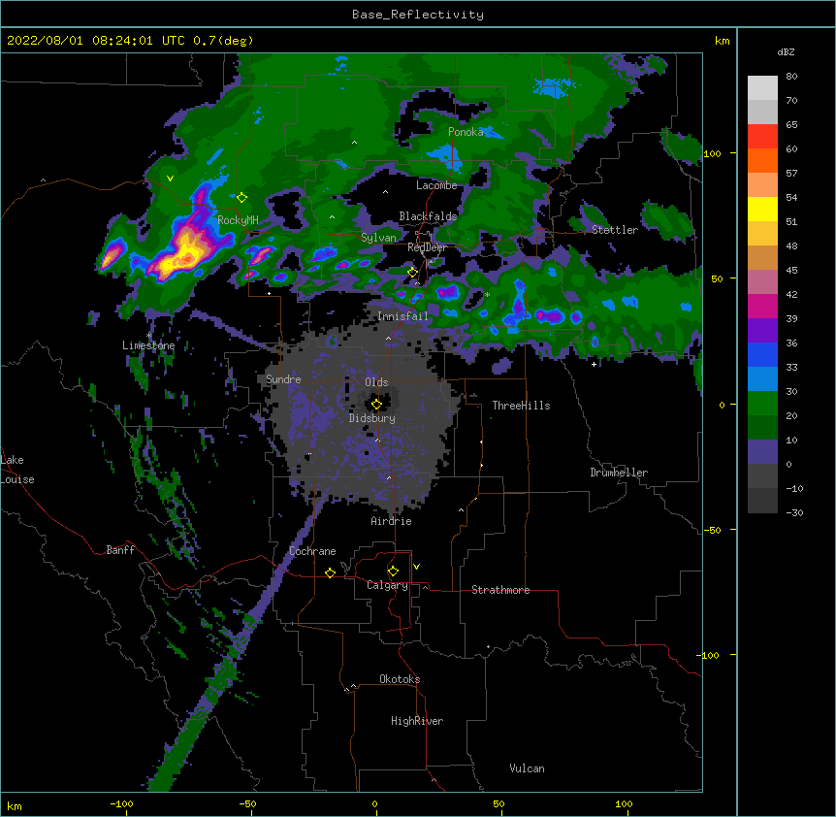Click the Sylvan label

pos(378,238)
